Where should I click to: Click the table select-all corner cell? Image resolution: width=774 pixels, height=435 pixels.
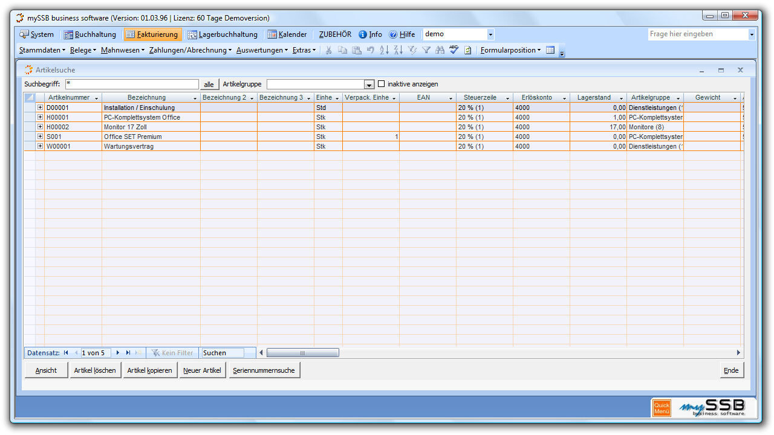[x=30, y=97]
